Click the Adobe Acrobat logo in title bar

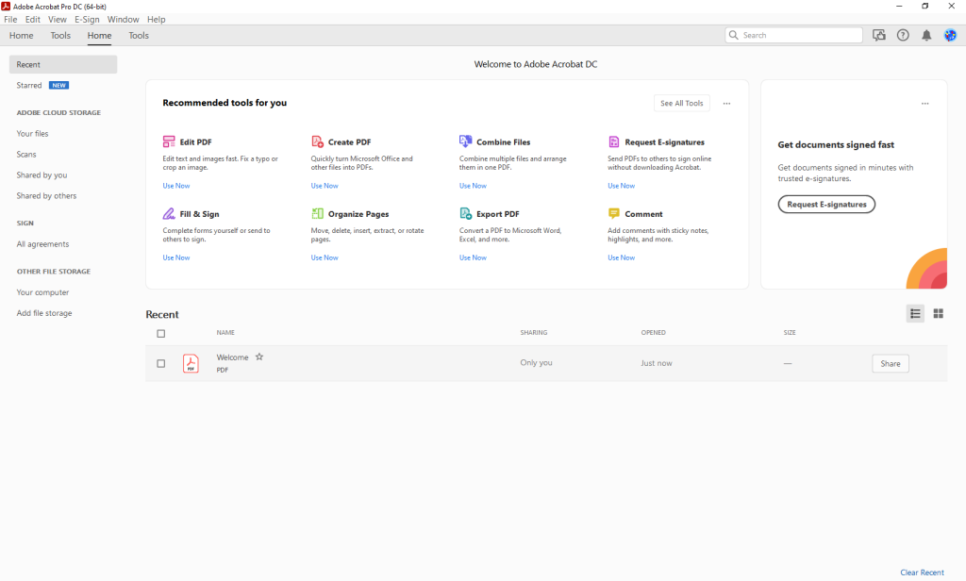(x=6, y=7)
